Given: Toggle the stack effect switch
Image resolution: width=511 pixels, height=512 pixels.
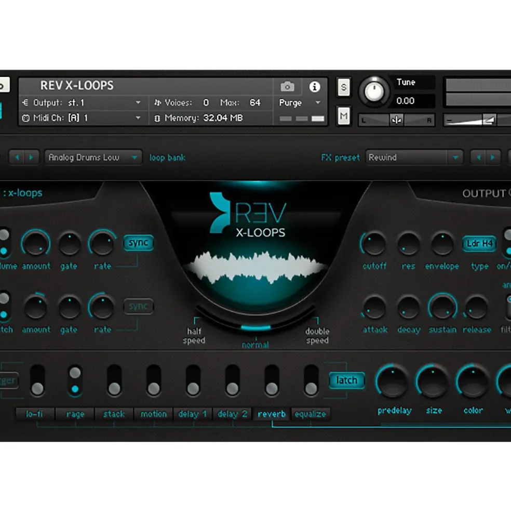Looking at the screenshot, I should pos(114,380).
